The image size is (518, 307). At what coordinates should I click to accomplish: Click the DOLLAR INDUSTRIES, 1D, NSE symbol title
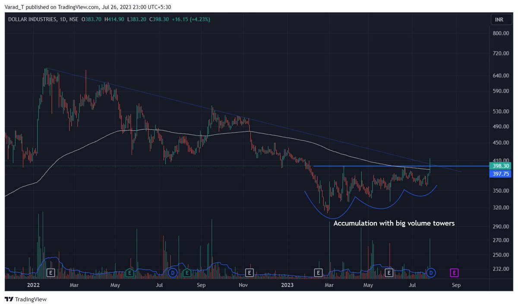(x=42, y=19)
